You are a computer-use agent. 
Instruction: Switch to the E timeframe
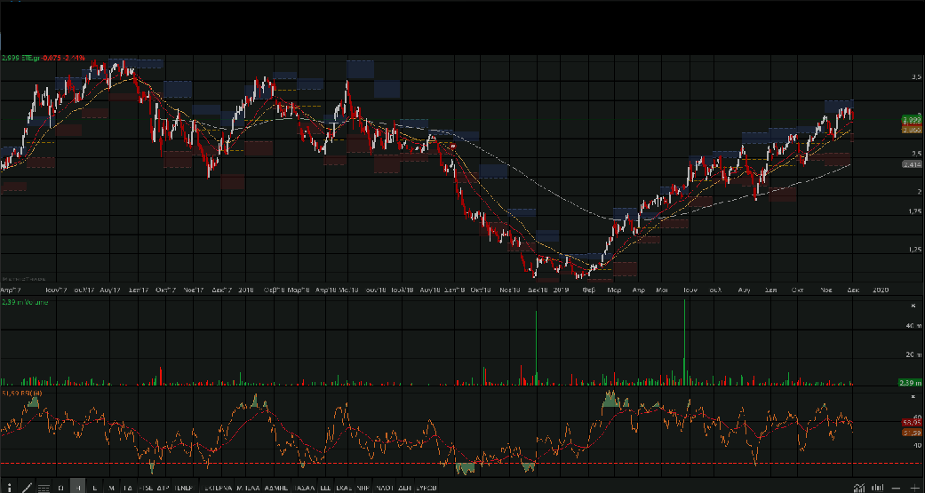coord(94,488)
